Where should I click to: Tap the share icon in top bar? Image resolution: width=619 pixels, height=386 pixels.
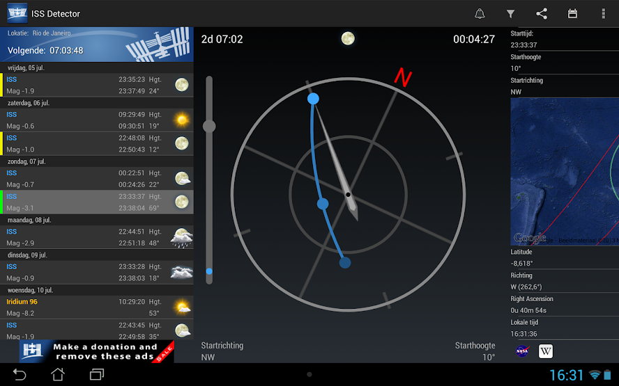[542, 14]
